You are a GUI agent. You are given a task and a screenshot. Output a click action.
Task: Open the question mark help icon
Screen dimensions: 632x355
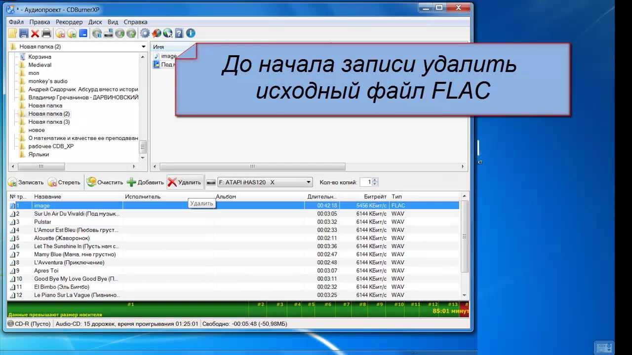click(179, 34)
